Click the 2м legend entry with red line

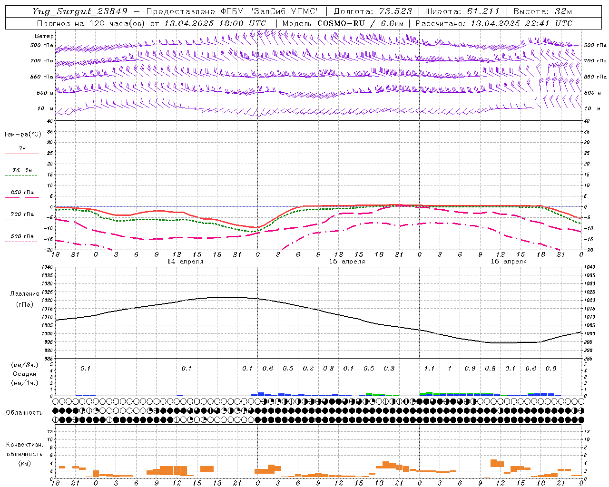[22, 150]
